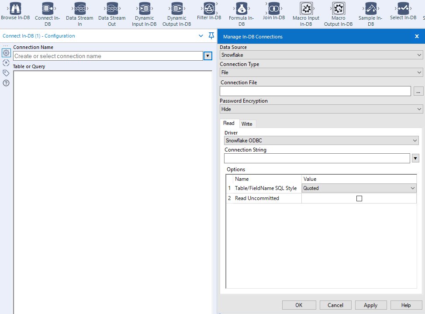Select the Read Uncommitted option row

point(321,198)
